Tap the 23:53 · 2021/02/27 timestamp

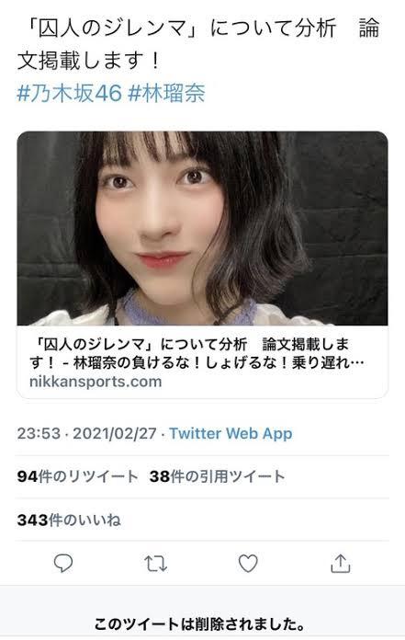click(x=86, y=433)
